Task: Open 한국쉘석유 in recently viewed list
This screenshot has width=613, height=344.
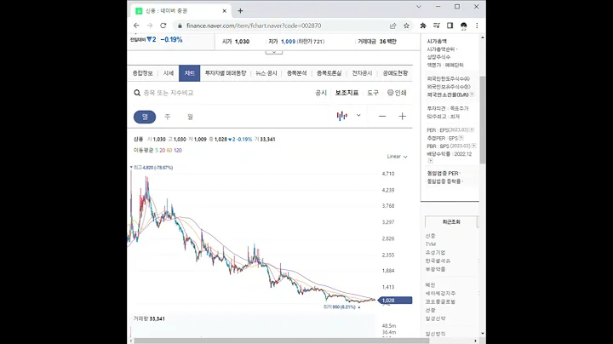Action: 438,261
